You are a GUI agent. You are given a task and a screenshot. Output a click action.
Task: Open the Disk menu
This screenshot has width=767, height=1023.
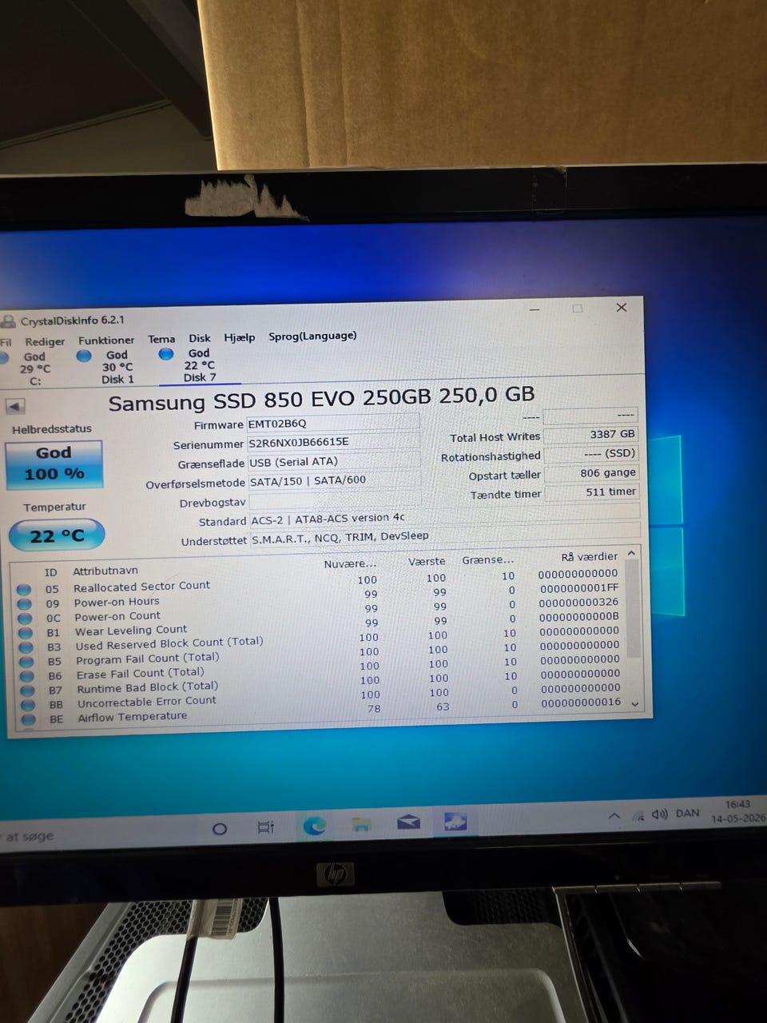point(200,338)
